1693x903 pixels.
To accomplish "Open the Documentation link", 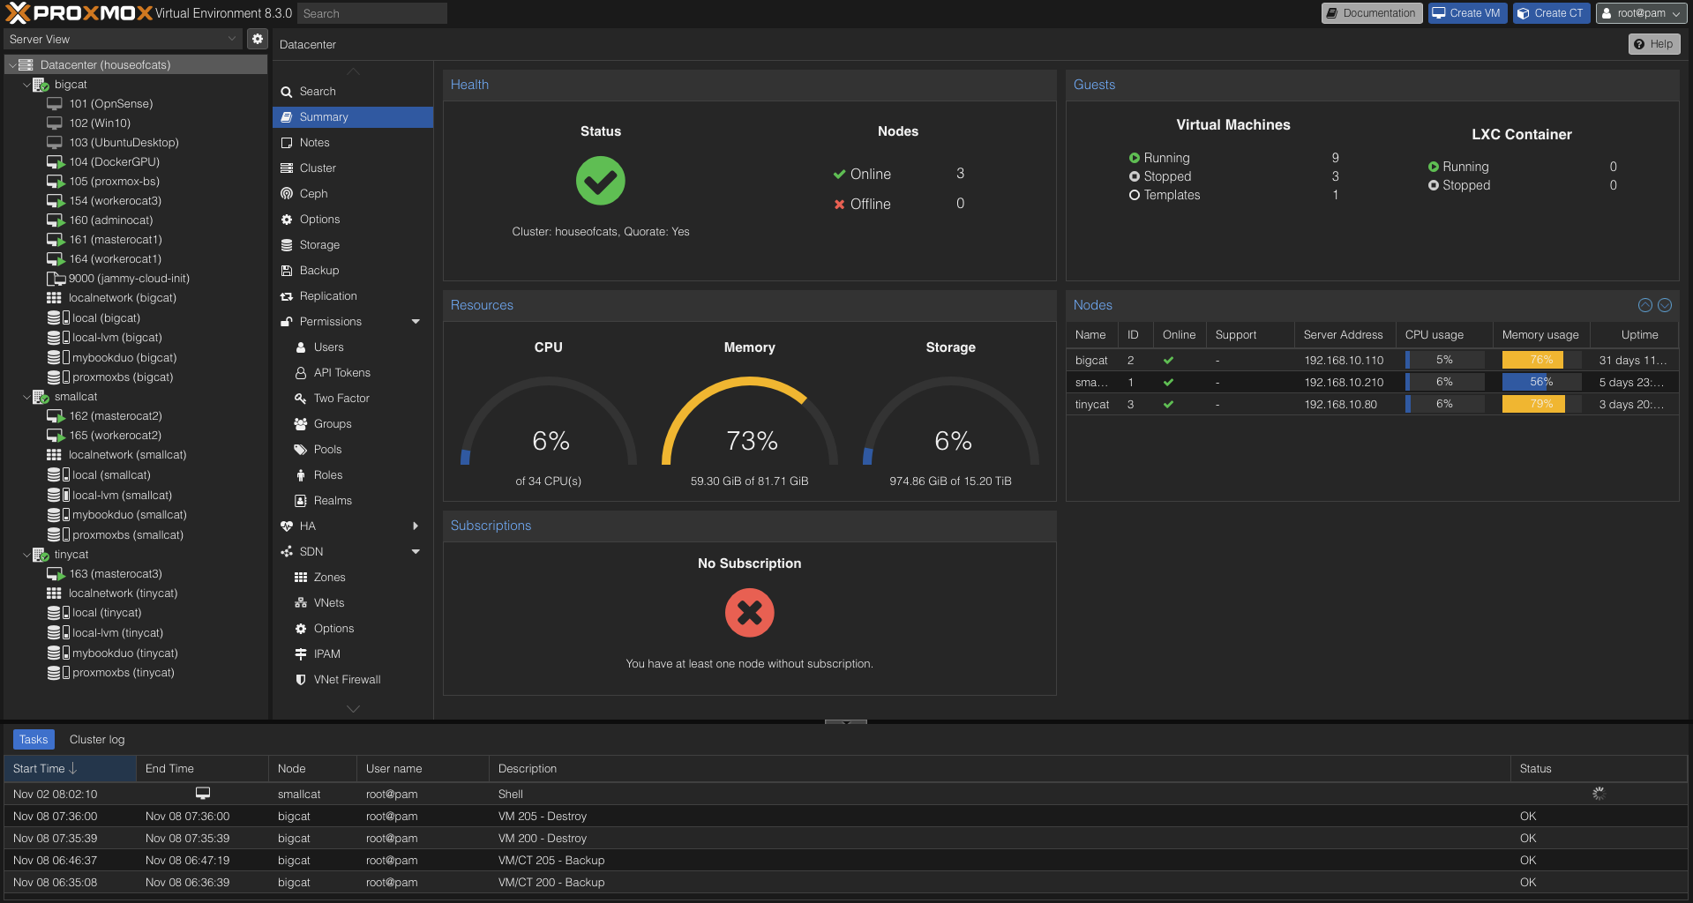I will [1371, 13].
